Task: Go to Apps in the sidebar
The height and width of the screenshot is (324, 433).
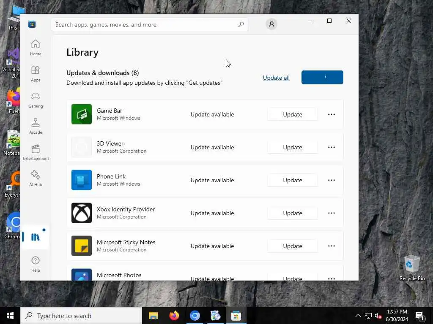Action: [36, 74]
